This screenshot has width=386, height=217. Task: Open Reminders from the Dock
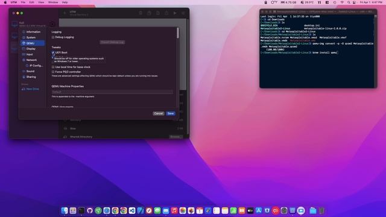pos(217,210)
